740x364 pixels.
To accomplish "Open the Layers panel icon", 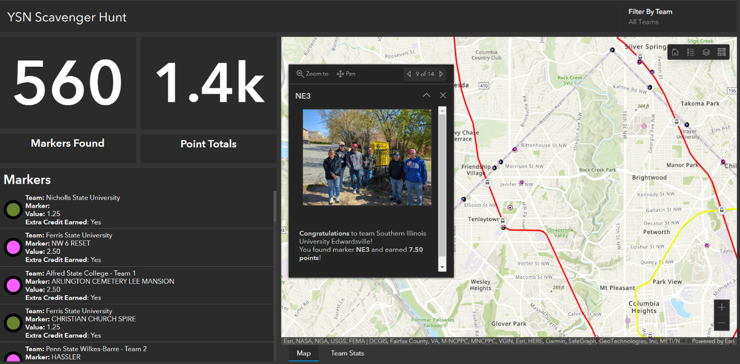I will [x=706, y=52].
